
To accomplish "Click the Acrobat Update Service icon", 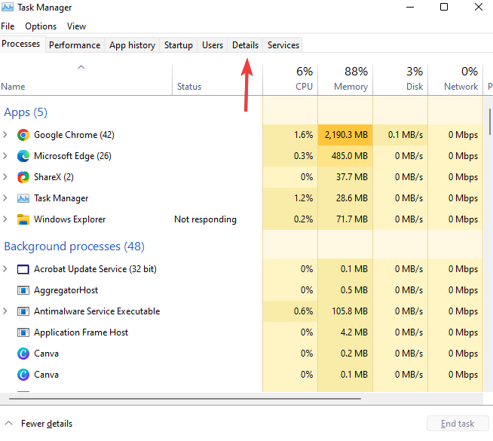I will point(23,269).
